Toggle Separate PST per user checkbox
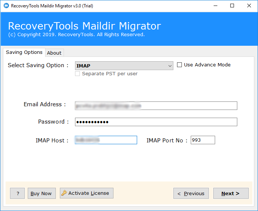 click(77, 73)
